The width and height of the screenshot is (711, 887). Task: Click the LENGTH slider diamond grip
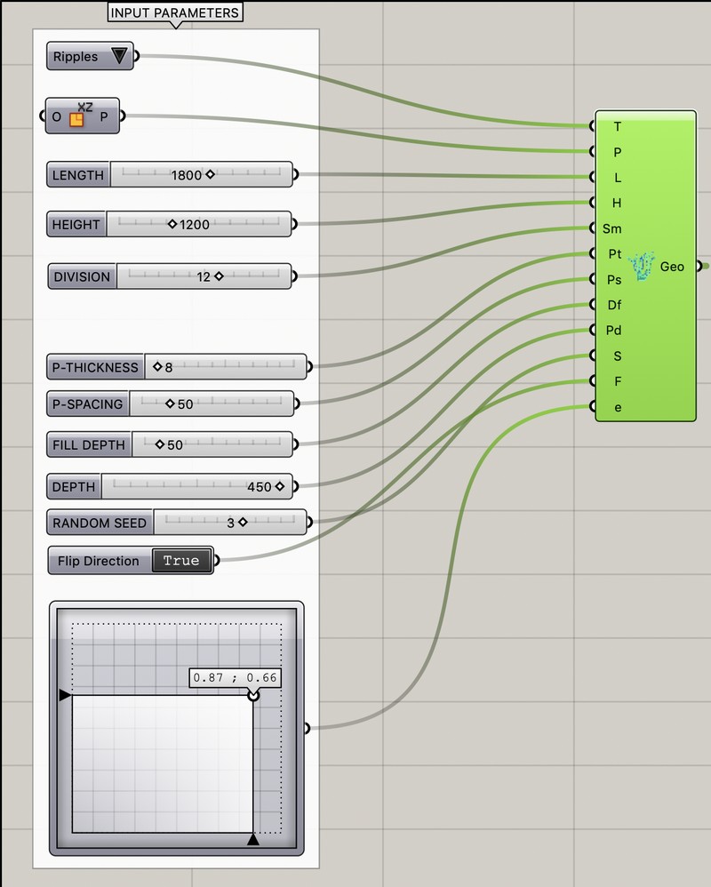tap(210, 175)
